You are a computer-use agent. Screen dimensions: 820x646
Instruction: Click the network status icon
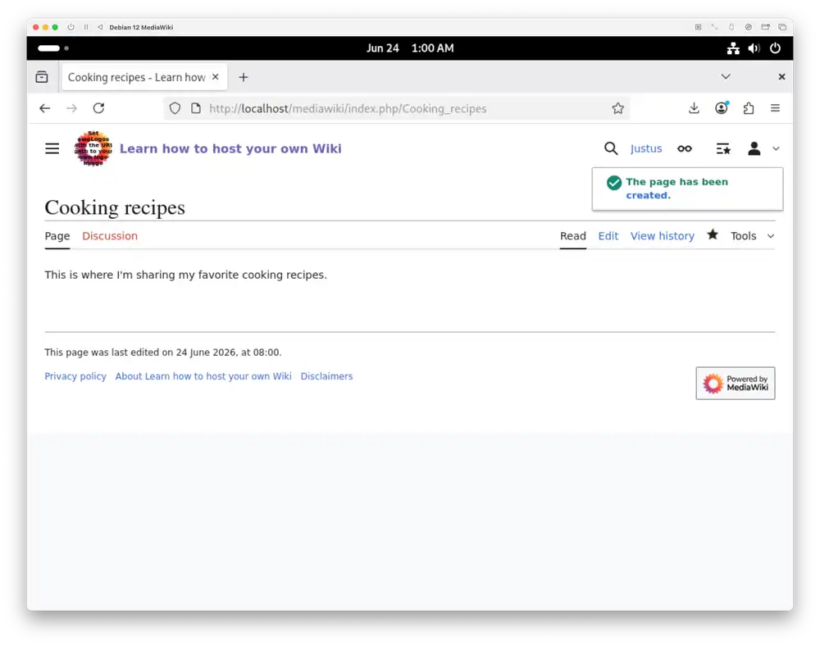tap(732, 48)
